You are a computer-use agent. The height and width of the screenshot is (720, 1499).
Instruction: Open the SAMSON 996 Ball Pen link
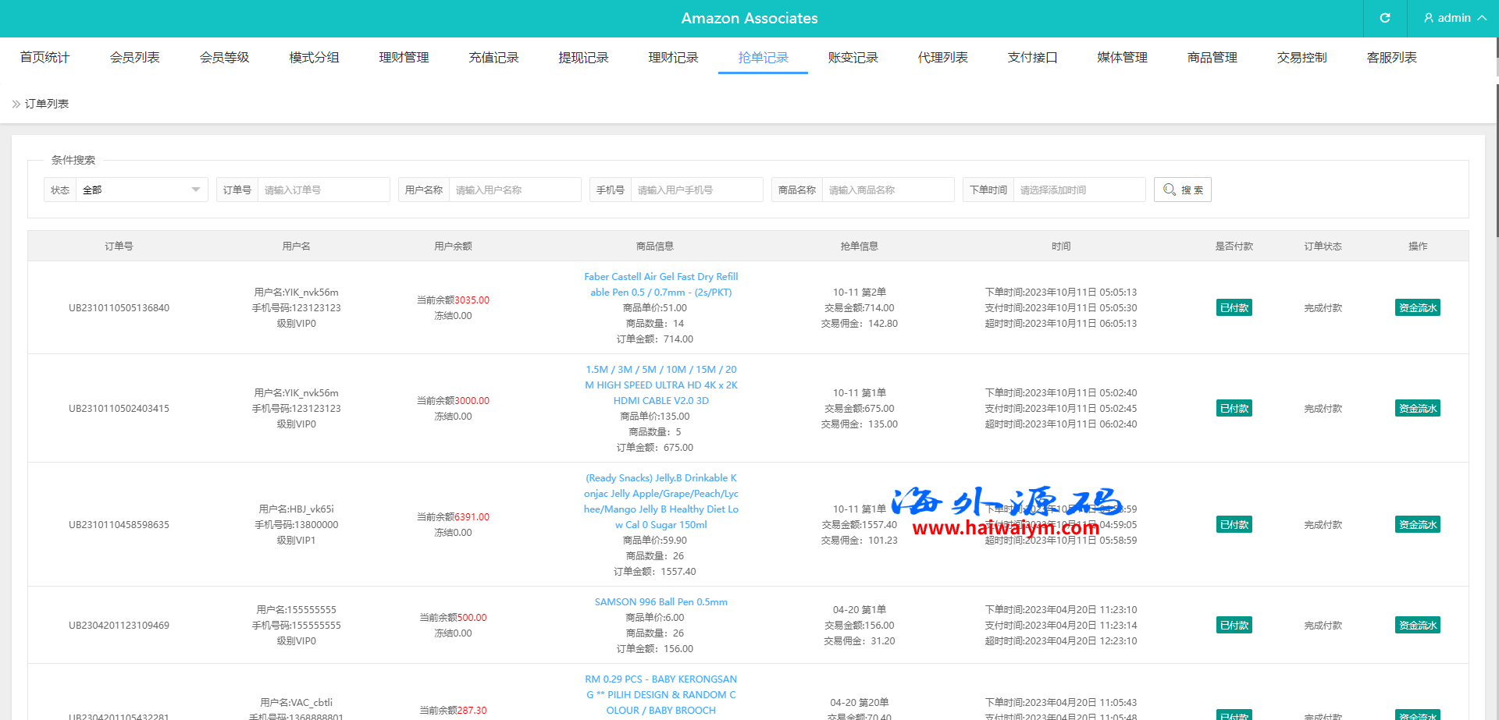pyautogui.click(x=660, y=602)
